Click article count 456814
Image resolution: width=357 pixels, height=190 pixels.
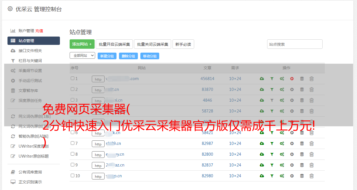click(x=207, y=79)
